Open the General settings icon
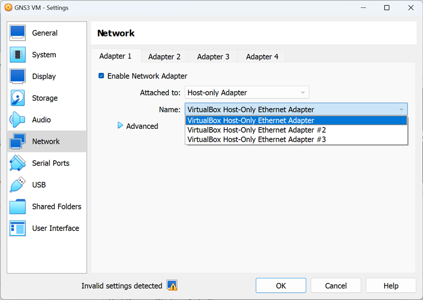The image size is (423, 300). pyautogui.click(x=18, y=33)
